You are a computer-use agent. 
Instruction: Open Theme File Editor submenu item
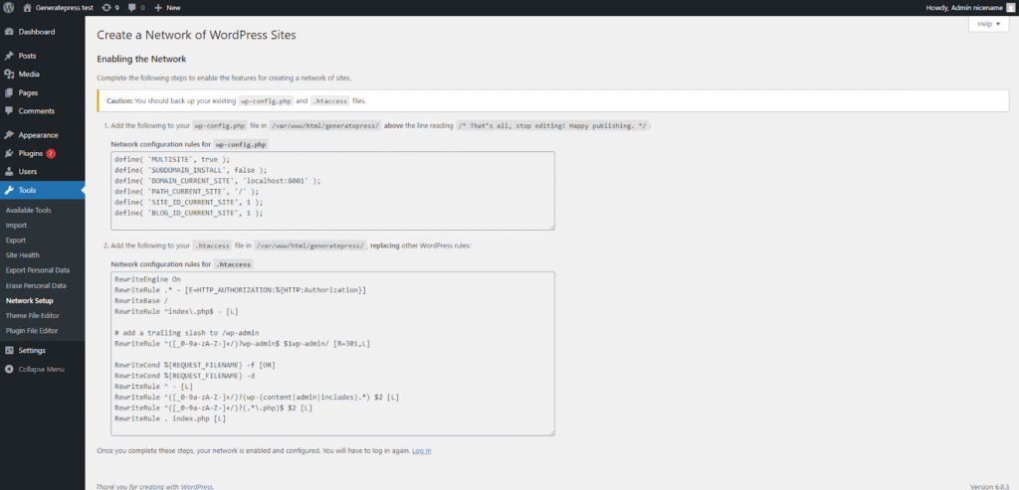pyautogui.click(x=32, y=315)
